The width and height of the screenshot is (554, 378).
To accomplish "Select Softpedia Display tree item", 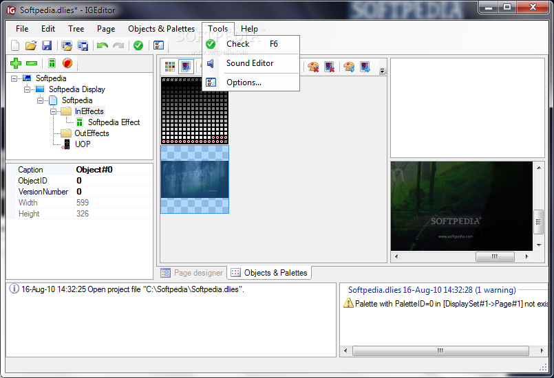I will (x=76, y=89).
